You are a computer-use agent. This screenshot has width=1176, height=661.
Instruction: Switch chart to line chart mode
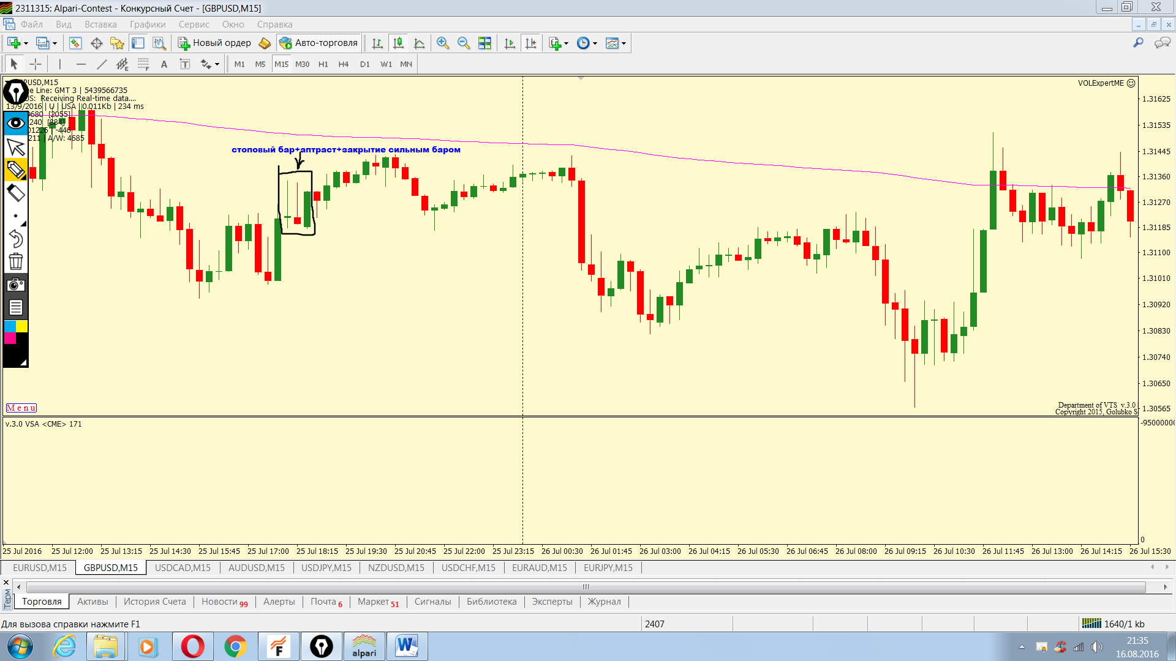pyautogui.click(x=420, y=43)
